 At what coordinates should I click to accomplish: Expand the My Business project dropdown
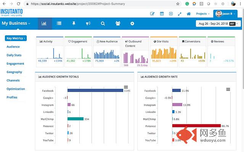(16, 23)
